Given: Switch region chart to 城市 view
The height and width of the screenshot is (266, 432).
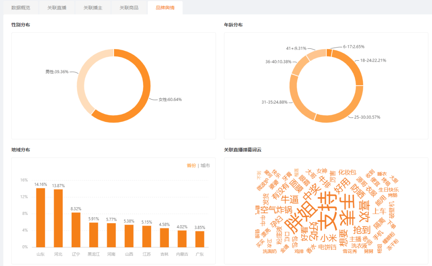Looking at the screenshot, I should (205, 166).
